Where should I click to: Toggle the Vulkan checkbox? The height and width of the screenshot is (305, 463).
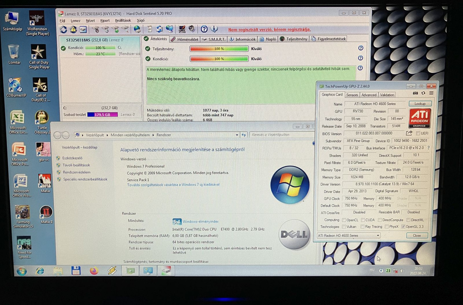pos(344,226)
